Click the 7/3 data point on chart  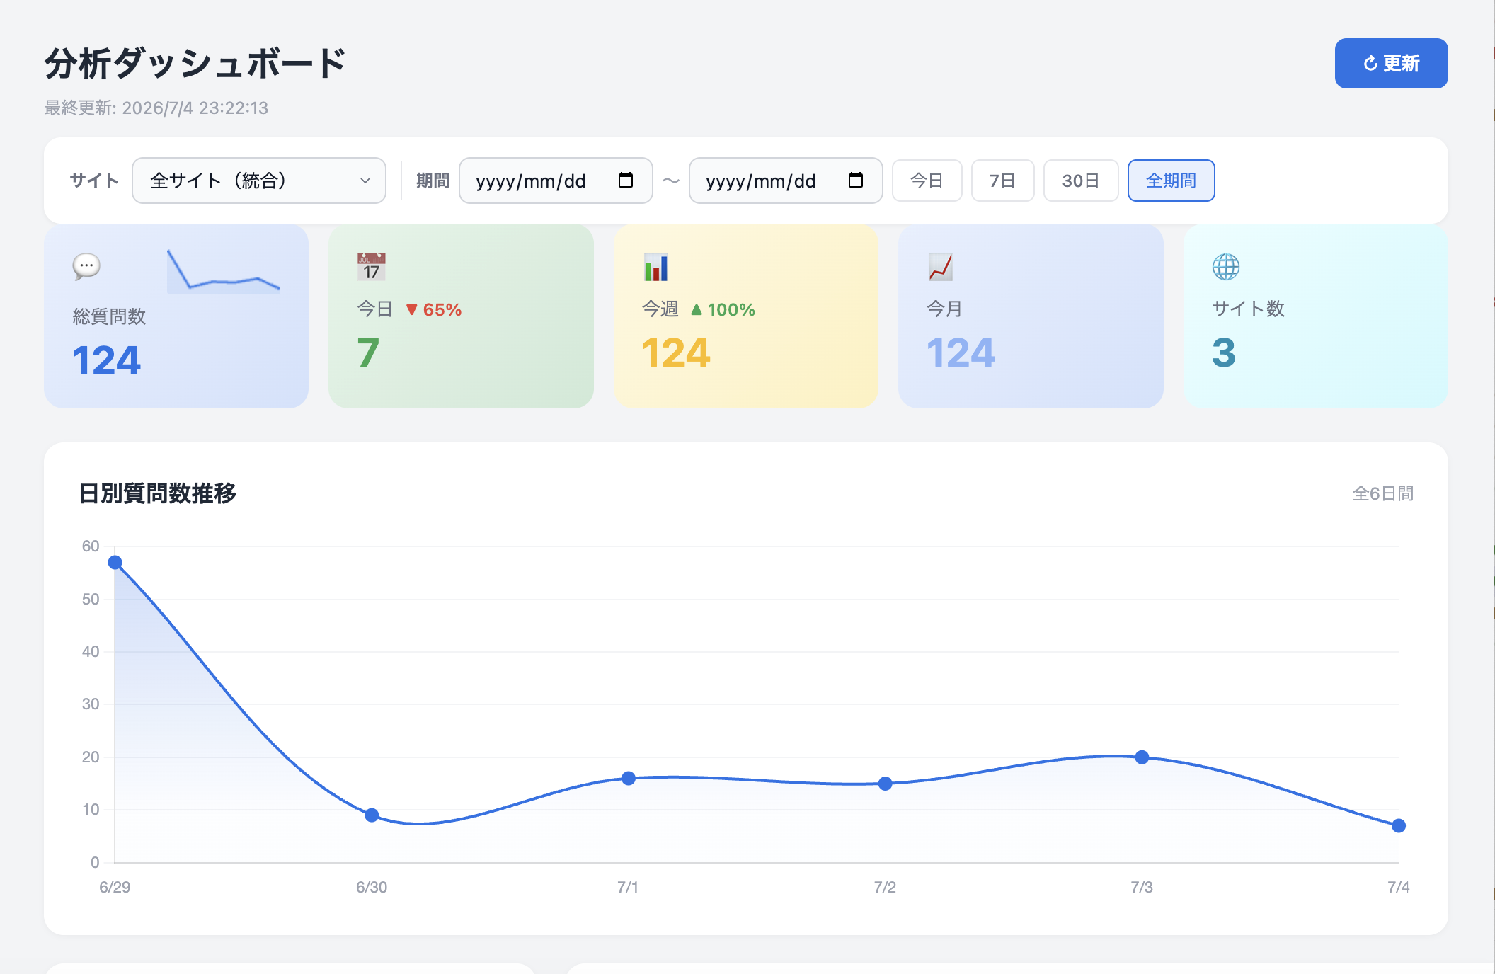coord(1142,757)
